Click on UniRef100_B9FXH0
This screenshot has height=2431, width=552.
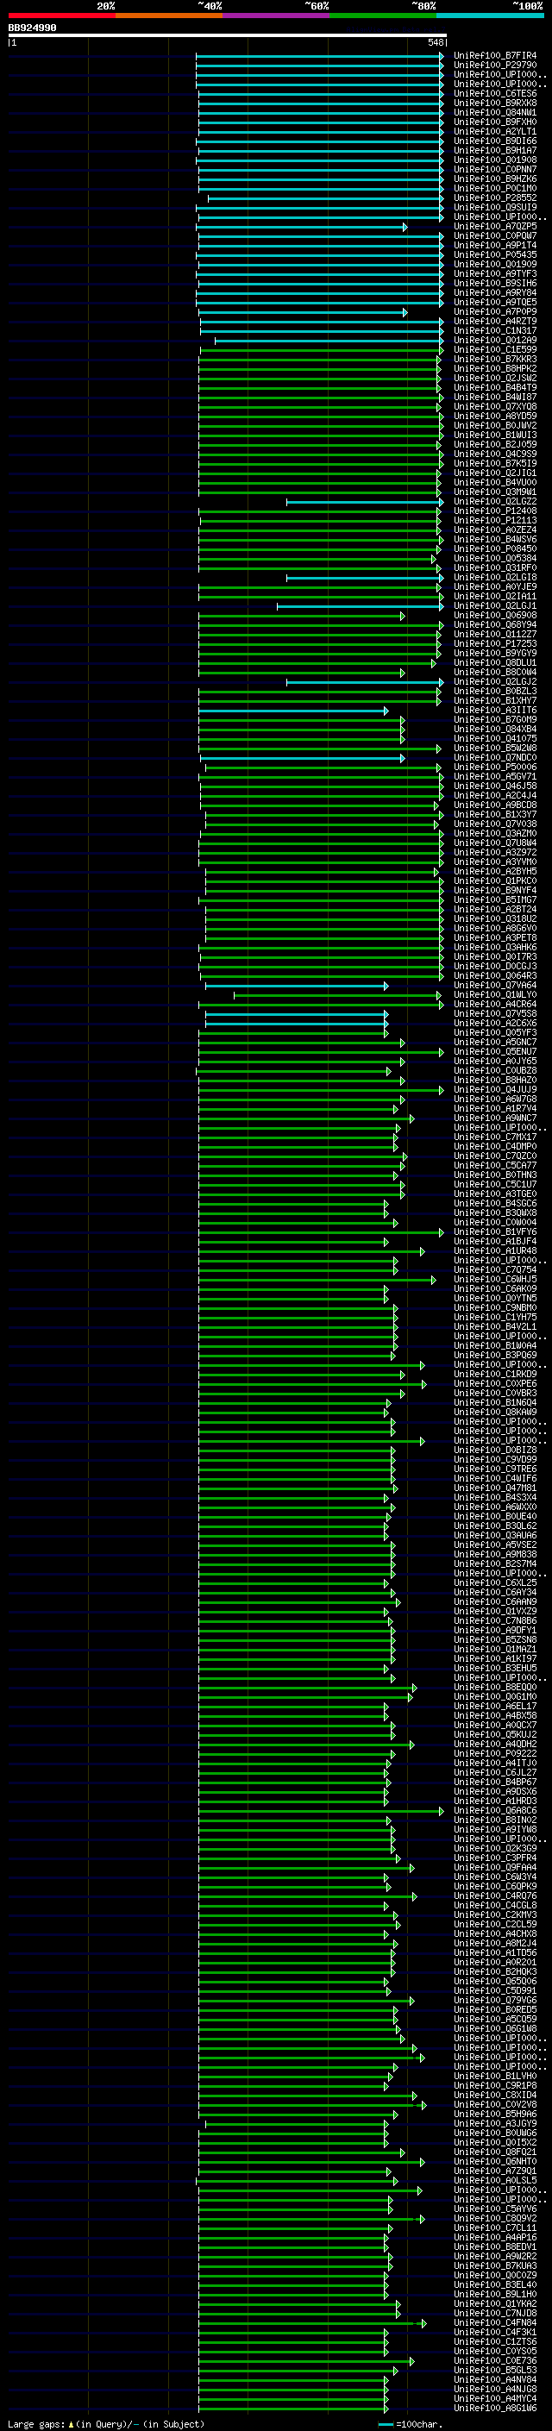click(495, 122)
